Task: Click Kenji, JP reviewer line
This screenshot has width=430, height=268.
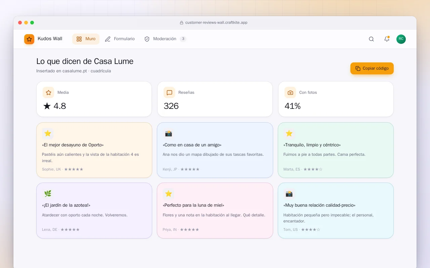Action: coord(181,170)
